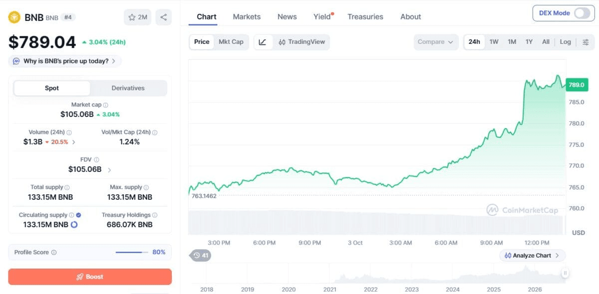Open the News tab

pos(287,16)
